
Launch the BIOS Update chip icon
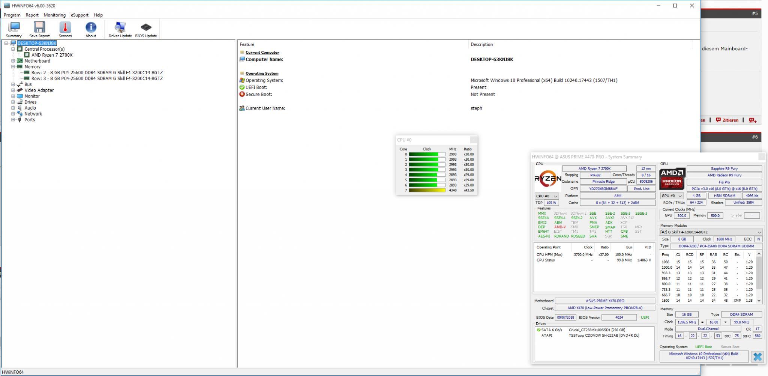click(x=146, y=27)
